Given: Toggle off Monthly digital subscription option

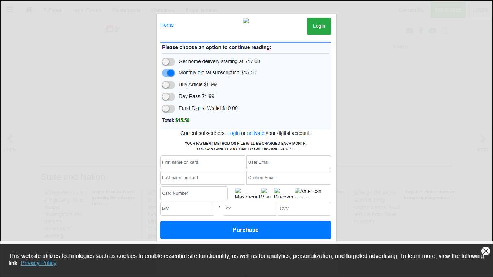Looking at the screenshot, I should click(x=168, y=73).
